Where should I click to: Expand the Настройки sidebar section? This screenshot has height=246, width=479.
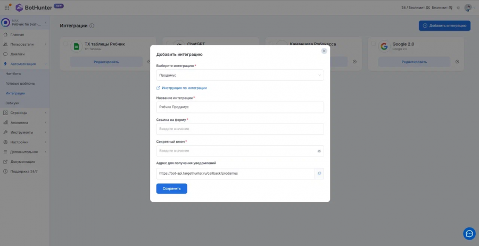pyautogui.click(x=24, y=142)
